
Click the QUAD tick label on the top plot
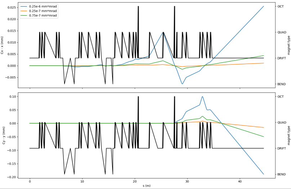(x=282, y=32)
